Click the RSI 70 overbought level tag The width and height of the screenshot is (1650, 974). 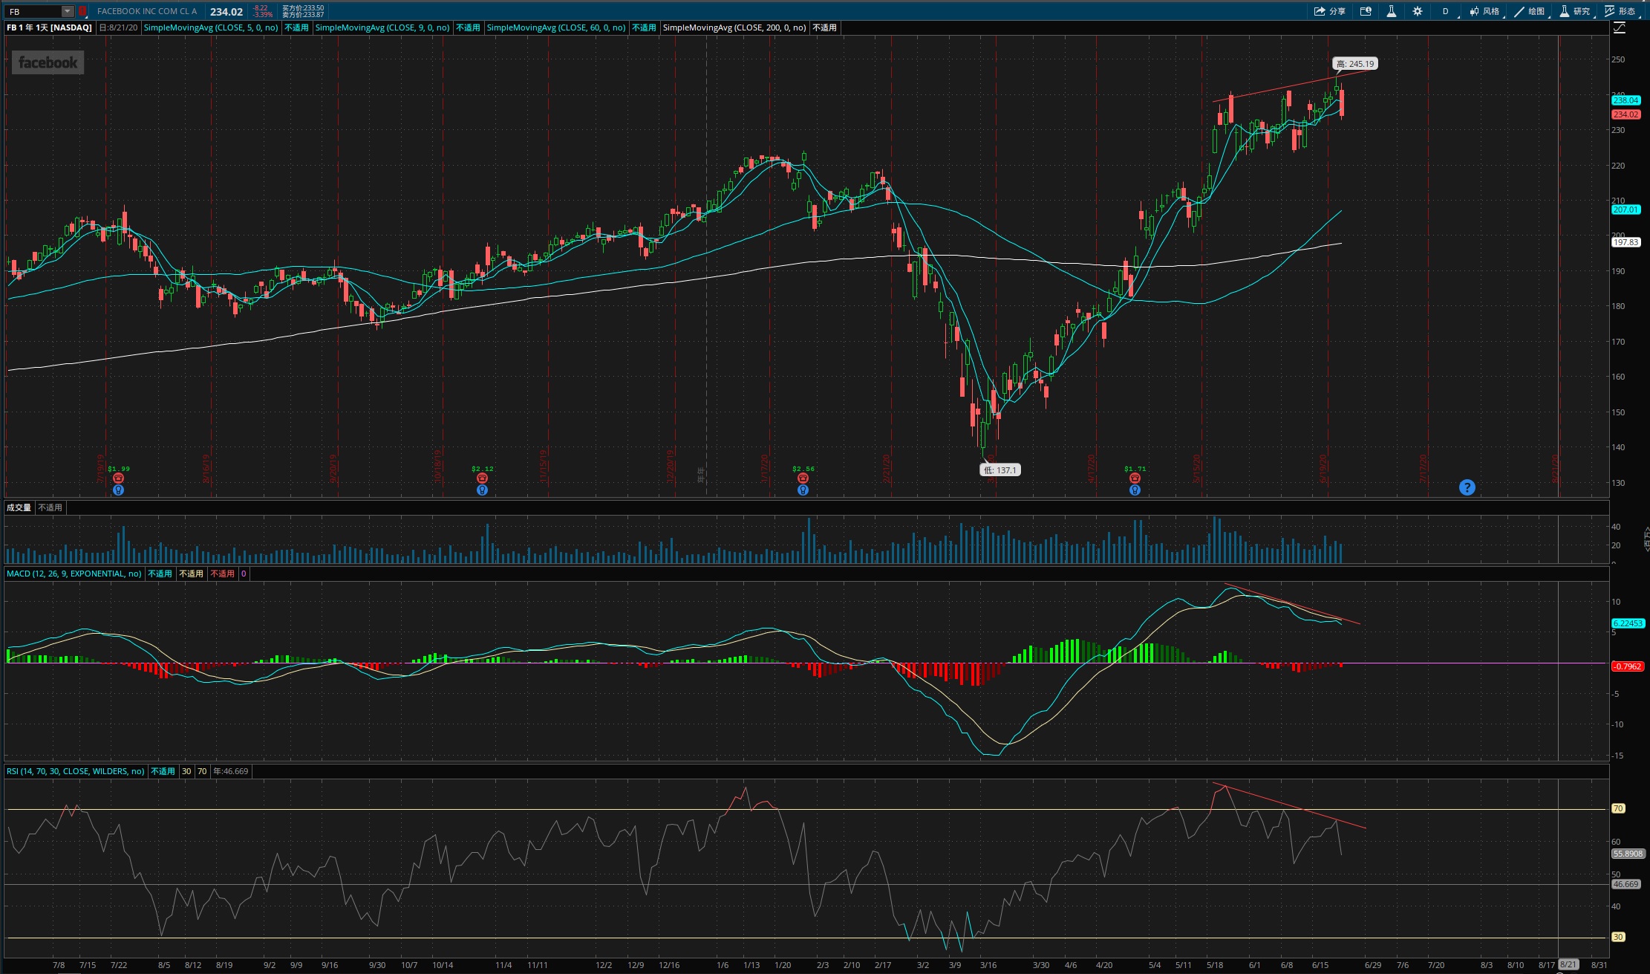pyautogui.click(x=1618, y=808)
